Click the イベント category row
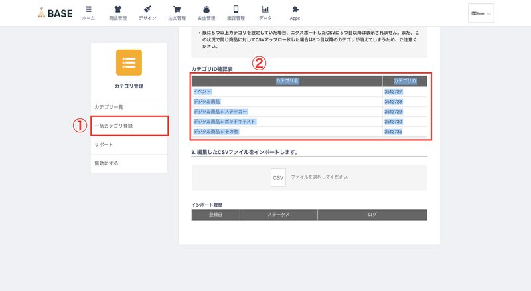The width and height of the screenshot is (531, 291). pos(309,92)
